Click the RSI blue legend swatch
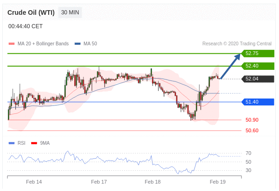The height and width of the screenshot is (191, 279). pos(12,143)
